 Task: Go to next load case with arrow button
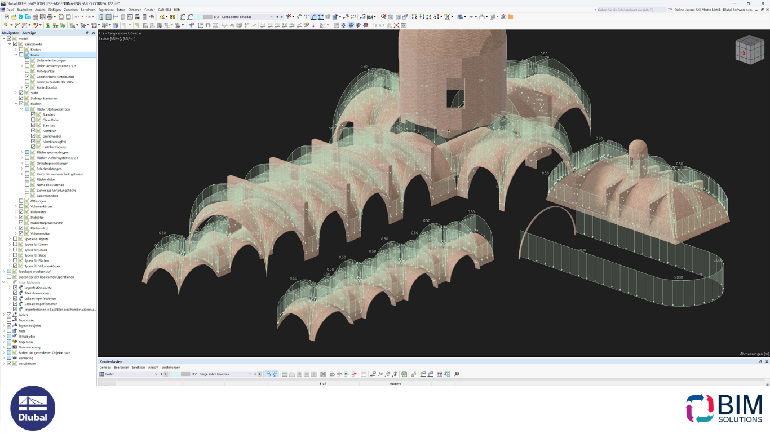tap(281, 17)
